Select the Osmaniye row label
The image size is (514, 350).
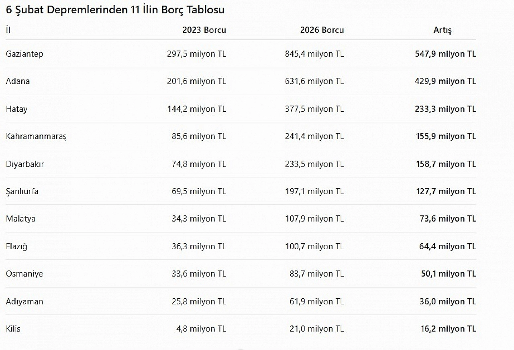pyautogui.click(x=24, y=274)
